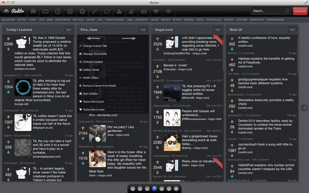
Task: Open the mail inbox icon
Action: (45, 11)
